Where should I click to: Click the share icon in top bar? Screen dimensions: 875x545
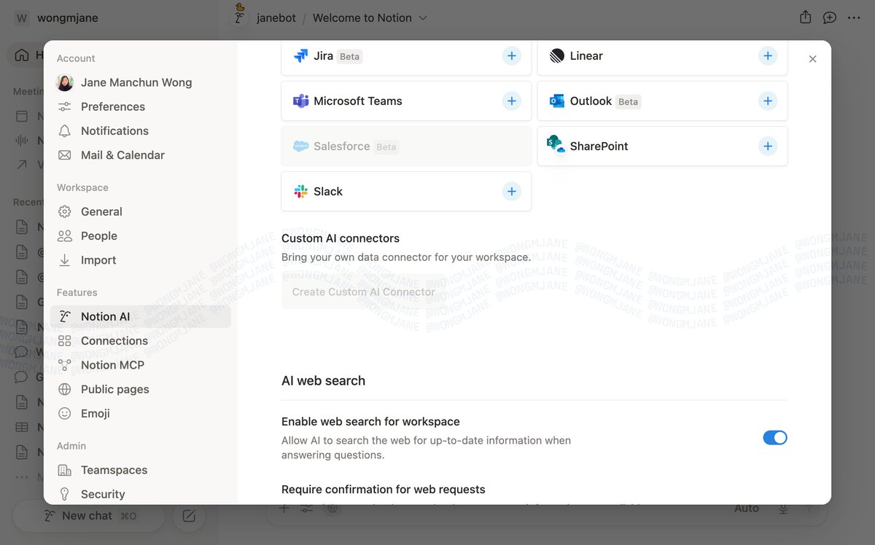click(x=805, y=17)
